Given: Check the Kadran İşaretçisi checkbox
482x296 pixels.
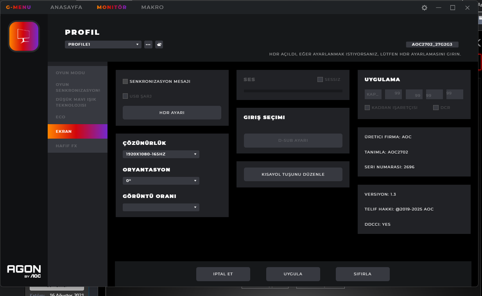Looking at the screenshot, I should pyautogui.click(x=367, y=108).
